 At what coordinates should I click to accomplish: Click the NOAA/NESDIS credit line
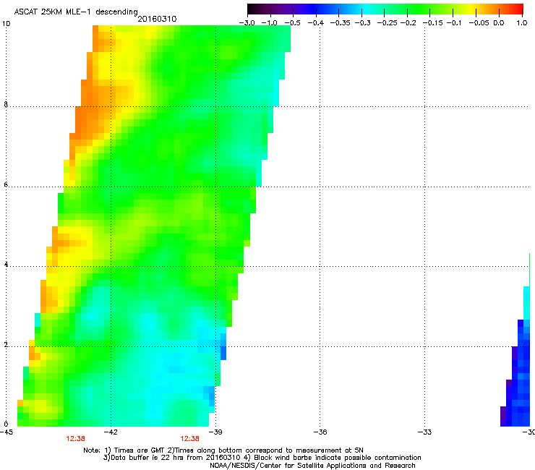[x=312, y=466]
